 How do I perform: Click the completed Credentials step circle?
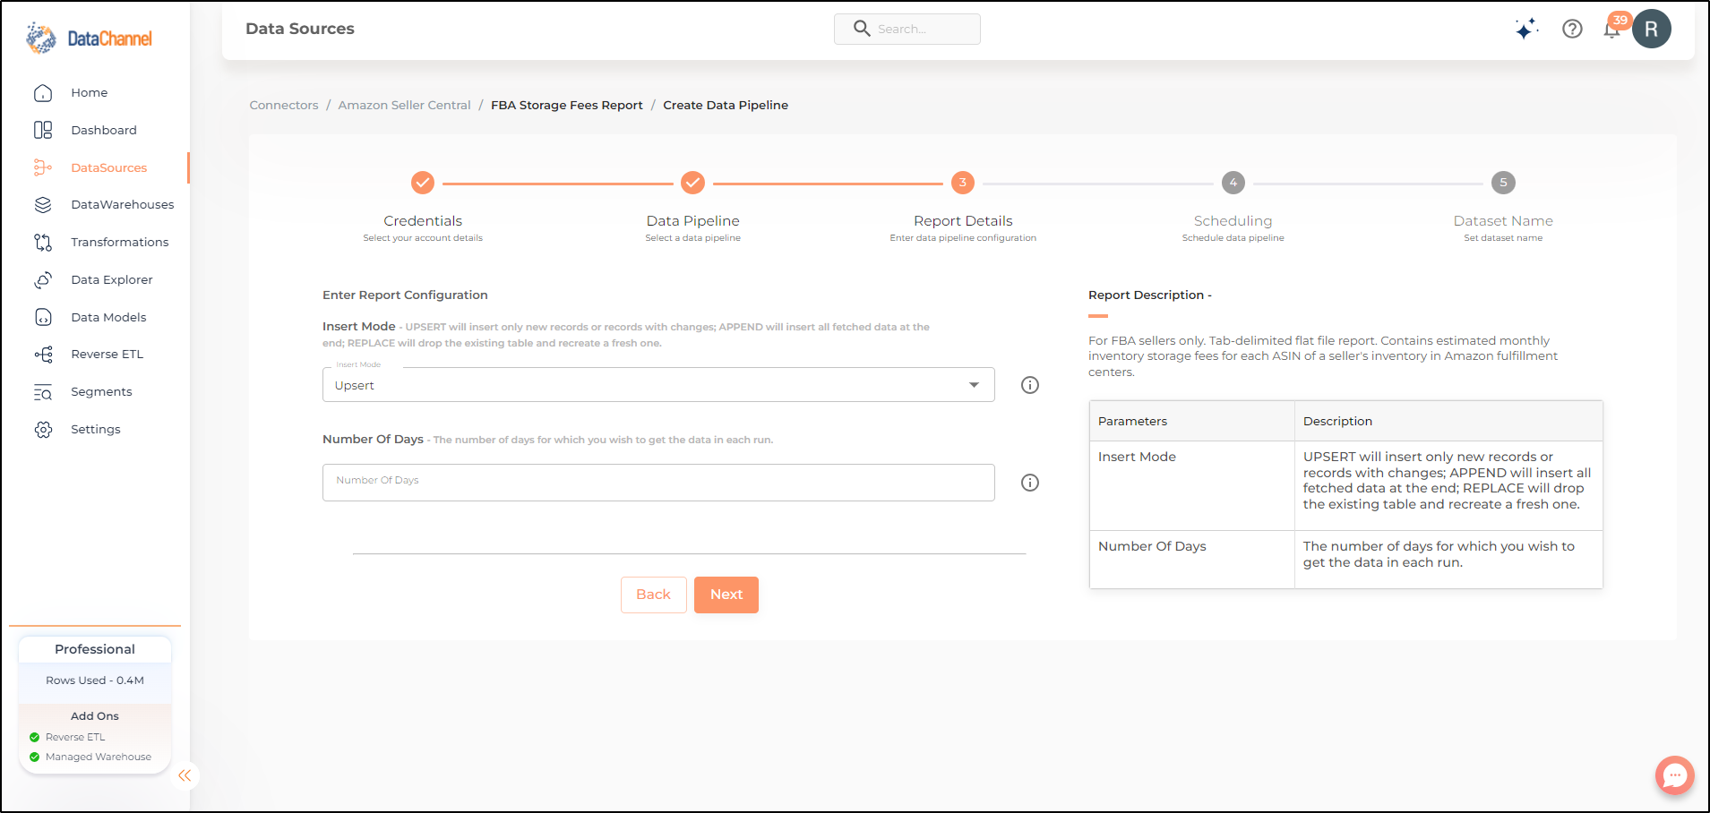click(x=423, y=183)
